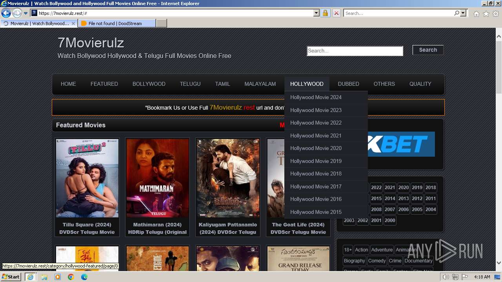This screenshot has width=502, height=282.
Task: Open the Favorites star icon
Action: [486, 14]
